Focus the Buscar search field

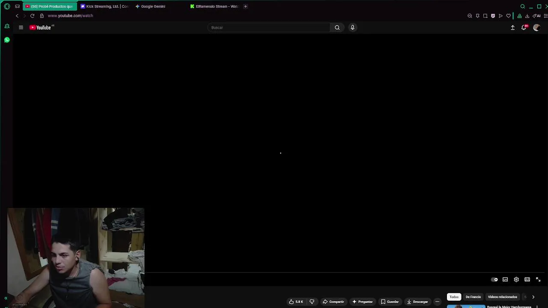269,27
